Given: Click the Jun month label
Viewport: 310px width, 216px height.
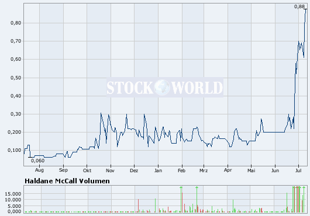Looking at the screenshot, I should [275, 170].
